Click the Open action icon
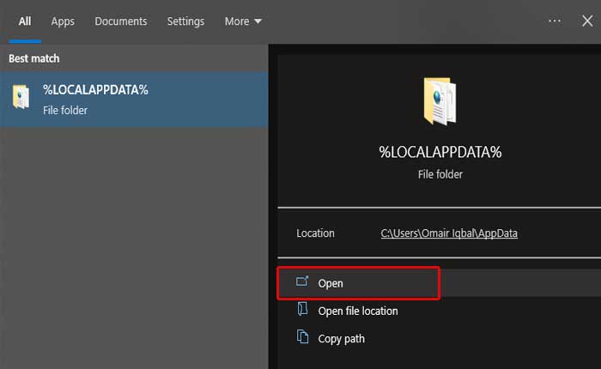This screenshot has width=601, height=369. coord(301,282)
